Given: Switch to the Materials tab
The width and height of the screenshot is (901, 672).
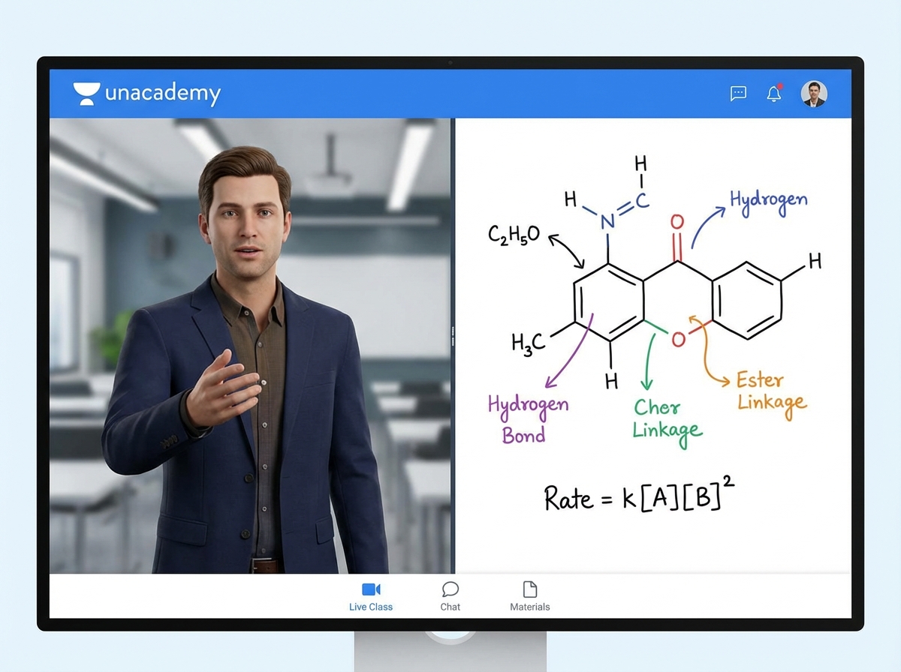Looking at the screenshot, I should pos(530,596).
